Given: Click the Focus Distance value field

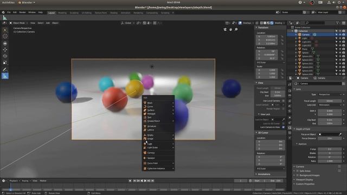Looking at the screenshot, I should point(330,139).
